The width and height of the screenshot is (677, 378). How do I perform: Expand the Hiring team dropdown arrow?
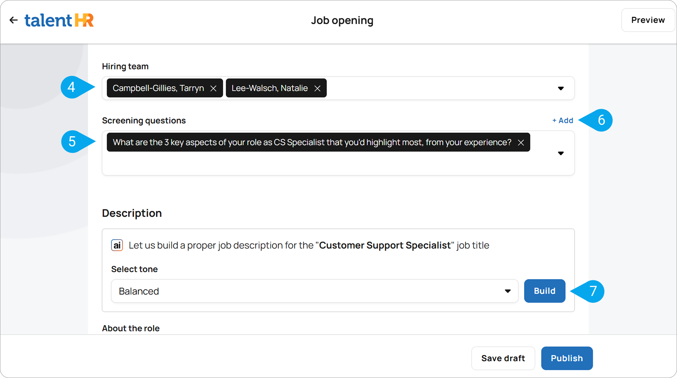point(561,88)
